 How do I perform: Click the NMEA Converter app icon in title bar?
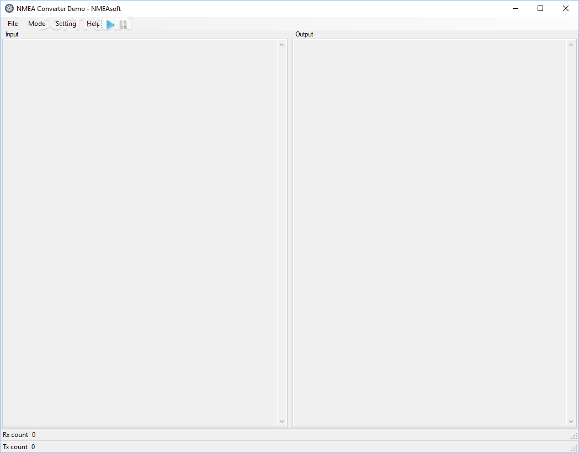tap(9, 8)
